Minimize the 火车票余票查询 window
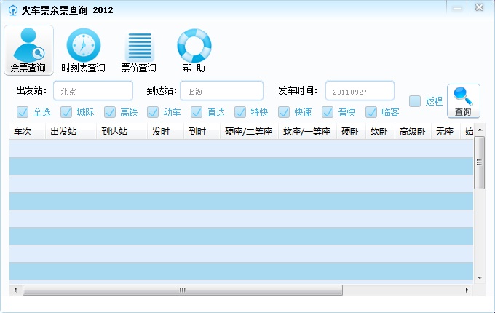495x313 pixels. 457,7
